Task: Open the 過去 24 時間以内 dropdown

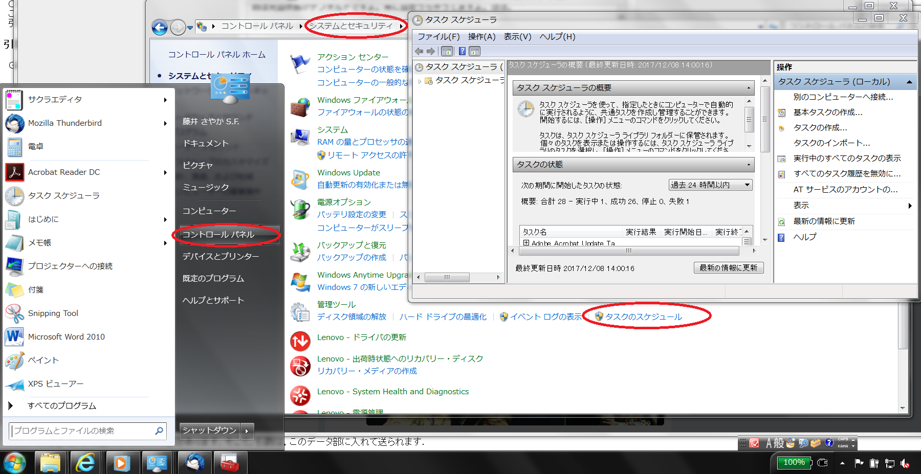Action: click(711, 185)
